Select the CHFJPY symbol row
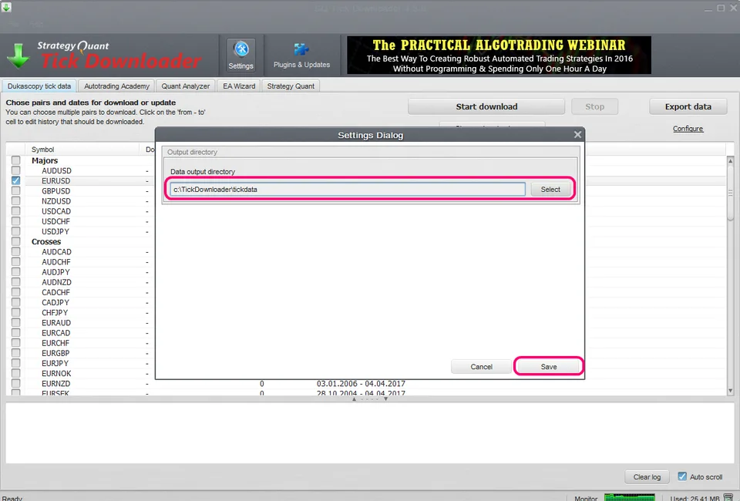 click(x=55, y=313)
